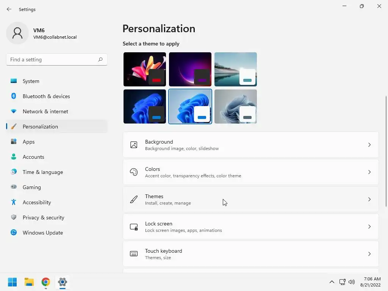Click the Find a setting search box
The image size is (388, 291).
click(x=57, y=59)
